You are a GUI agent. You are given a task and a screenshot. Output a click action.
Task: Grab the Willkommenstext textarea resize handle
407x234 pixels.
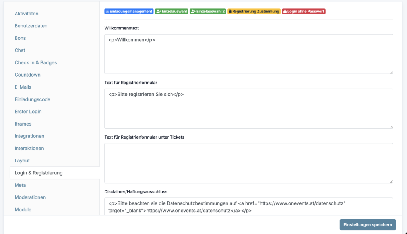click(391, 72)
